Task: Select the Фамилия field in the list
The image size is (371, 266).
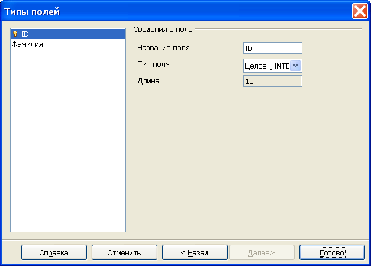Action: 68,44
